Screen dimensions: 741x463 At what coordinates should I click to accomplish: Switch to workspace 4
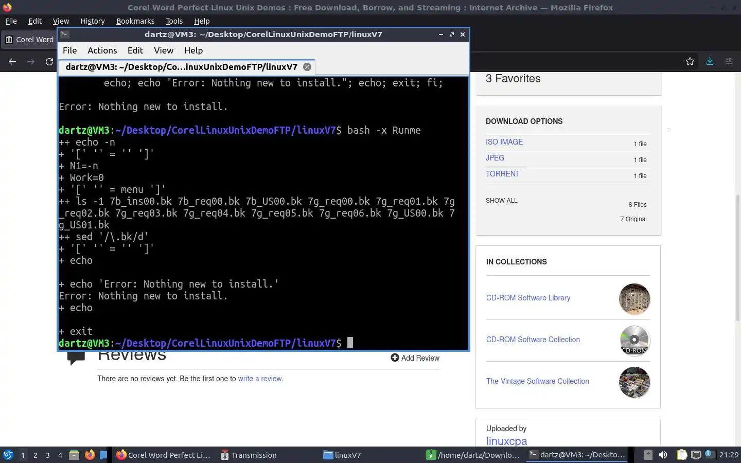click(60, 455)
